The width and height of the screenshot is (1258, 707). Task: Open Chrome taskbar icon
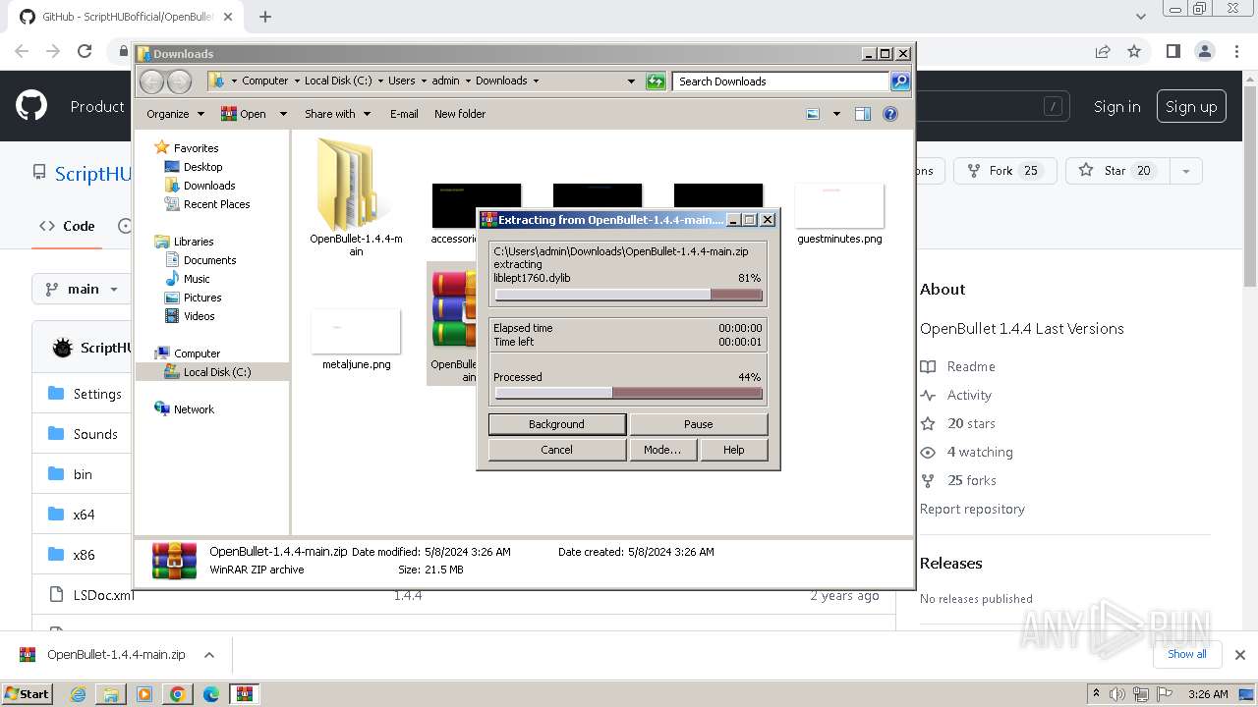point(177,694)
